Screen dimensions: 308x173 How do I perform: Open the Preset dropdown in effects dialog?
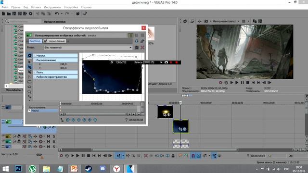click(x=130, y=48)
